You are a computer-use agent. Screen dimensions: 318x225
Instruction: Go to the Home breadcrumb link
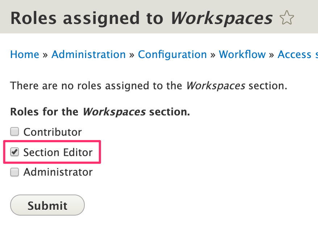pos(25,54)
